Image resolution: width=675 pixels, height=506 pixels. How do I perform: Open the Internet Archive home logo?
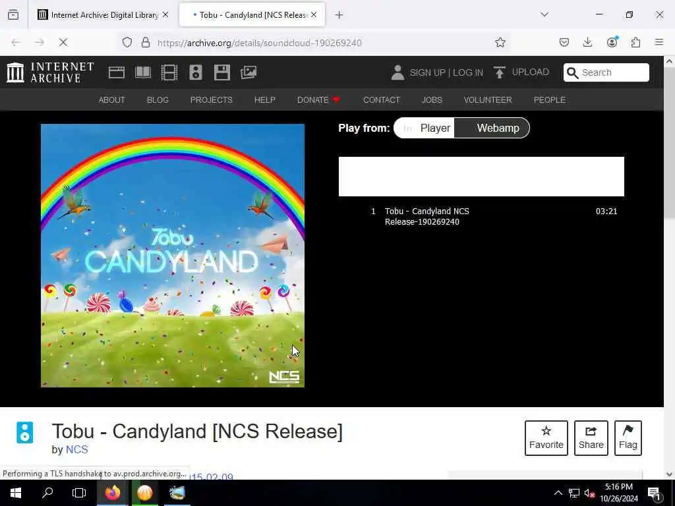point(50,72)
